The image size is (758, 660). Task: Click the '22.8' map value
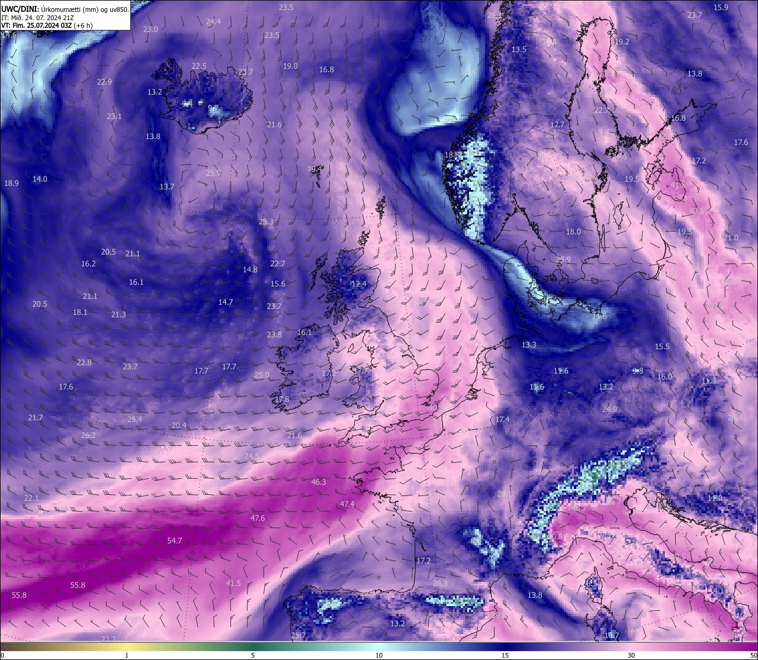84,363
